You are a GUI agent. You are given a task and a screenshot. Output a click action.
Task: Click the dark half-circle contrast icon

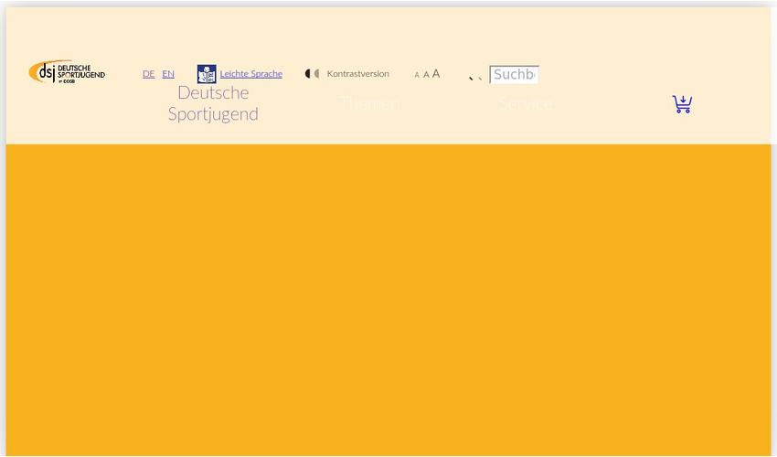point(308,74)
